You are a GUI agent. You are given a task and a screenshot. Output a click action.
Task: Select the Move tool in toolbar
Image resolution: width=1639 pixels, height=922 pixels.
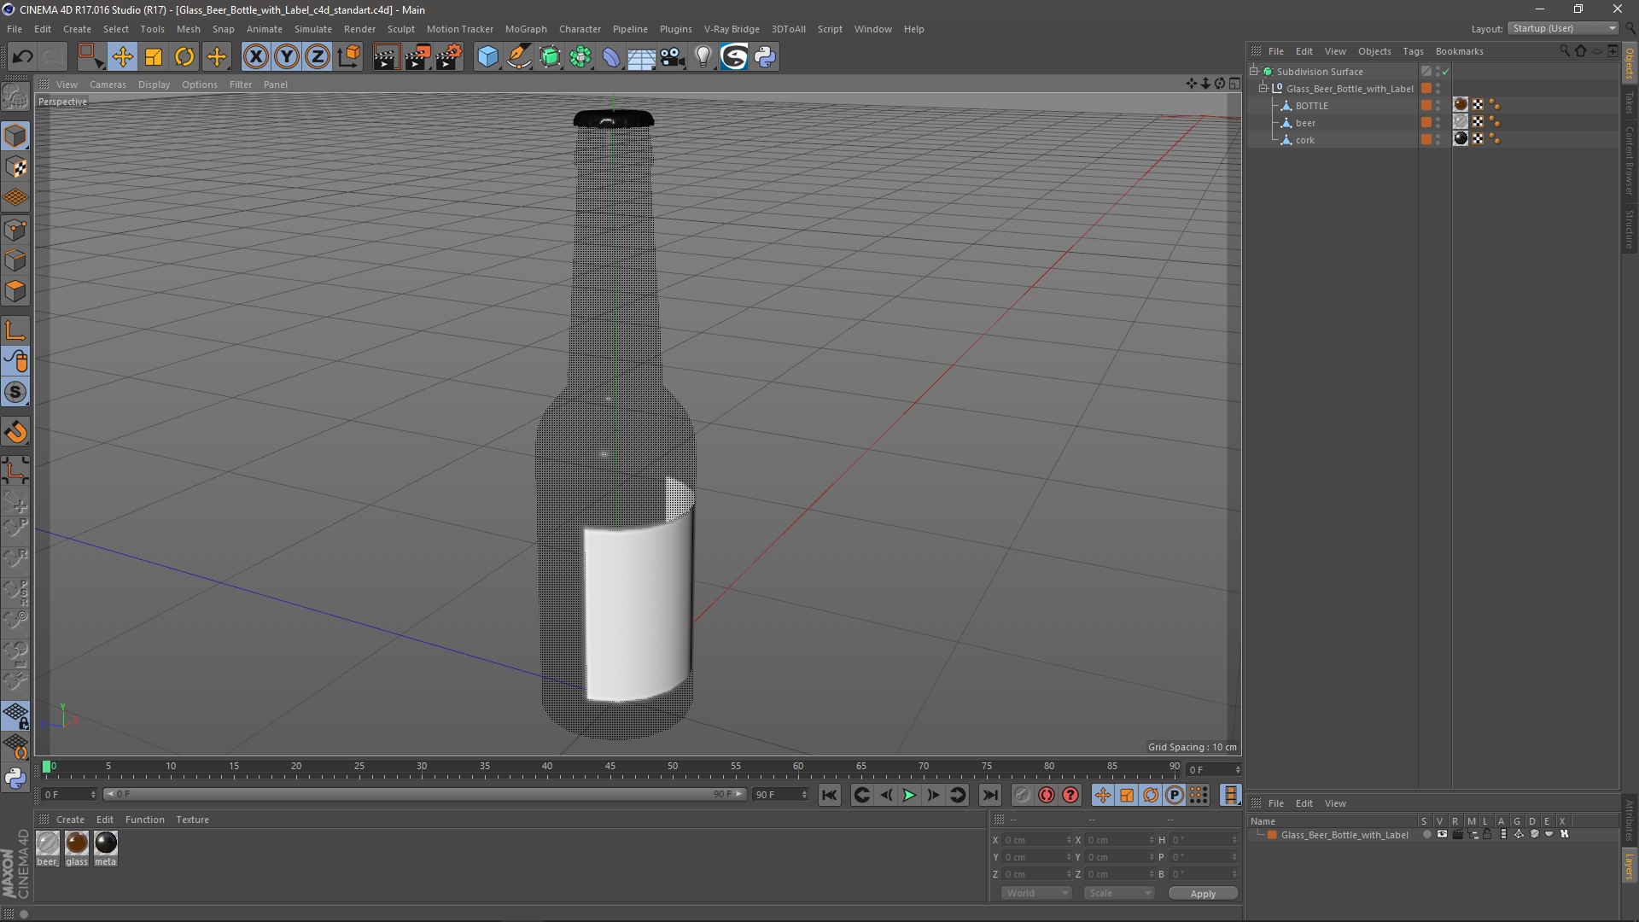[122, 57]
